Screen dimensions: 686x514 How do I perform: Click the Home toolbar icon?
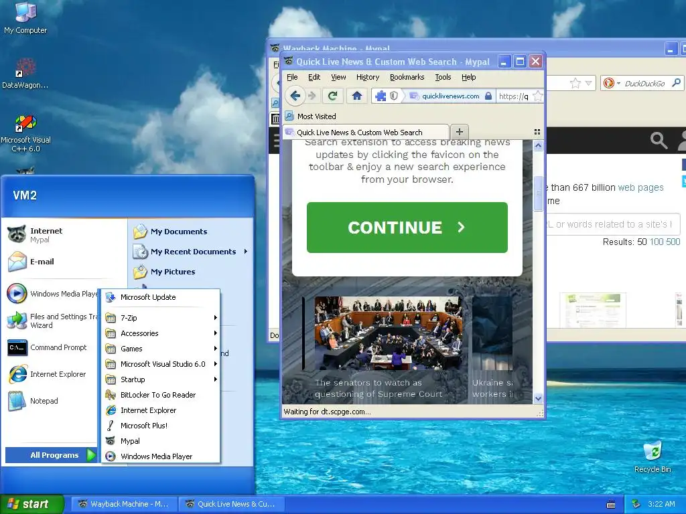point(357,96)
